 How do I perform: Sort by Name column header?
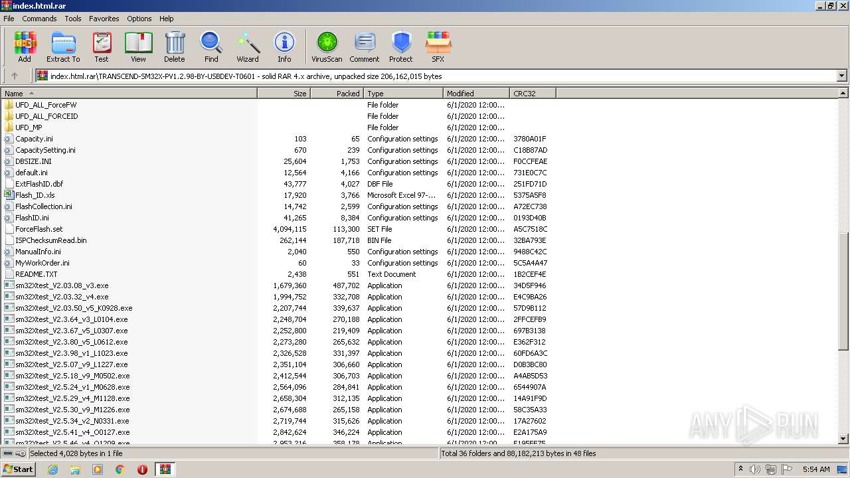click(129, 94)
